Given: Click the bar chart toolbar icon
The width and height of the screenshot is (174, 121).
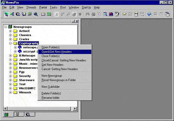Looking at the screenshot, I should coord(111,14).
